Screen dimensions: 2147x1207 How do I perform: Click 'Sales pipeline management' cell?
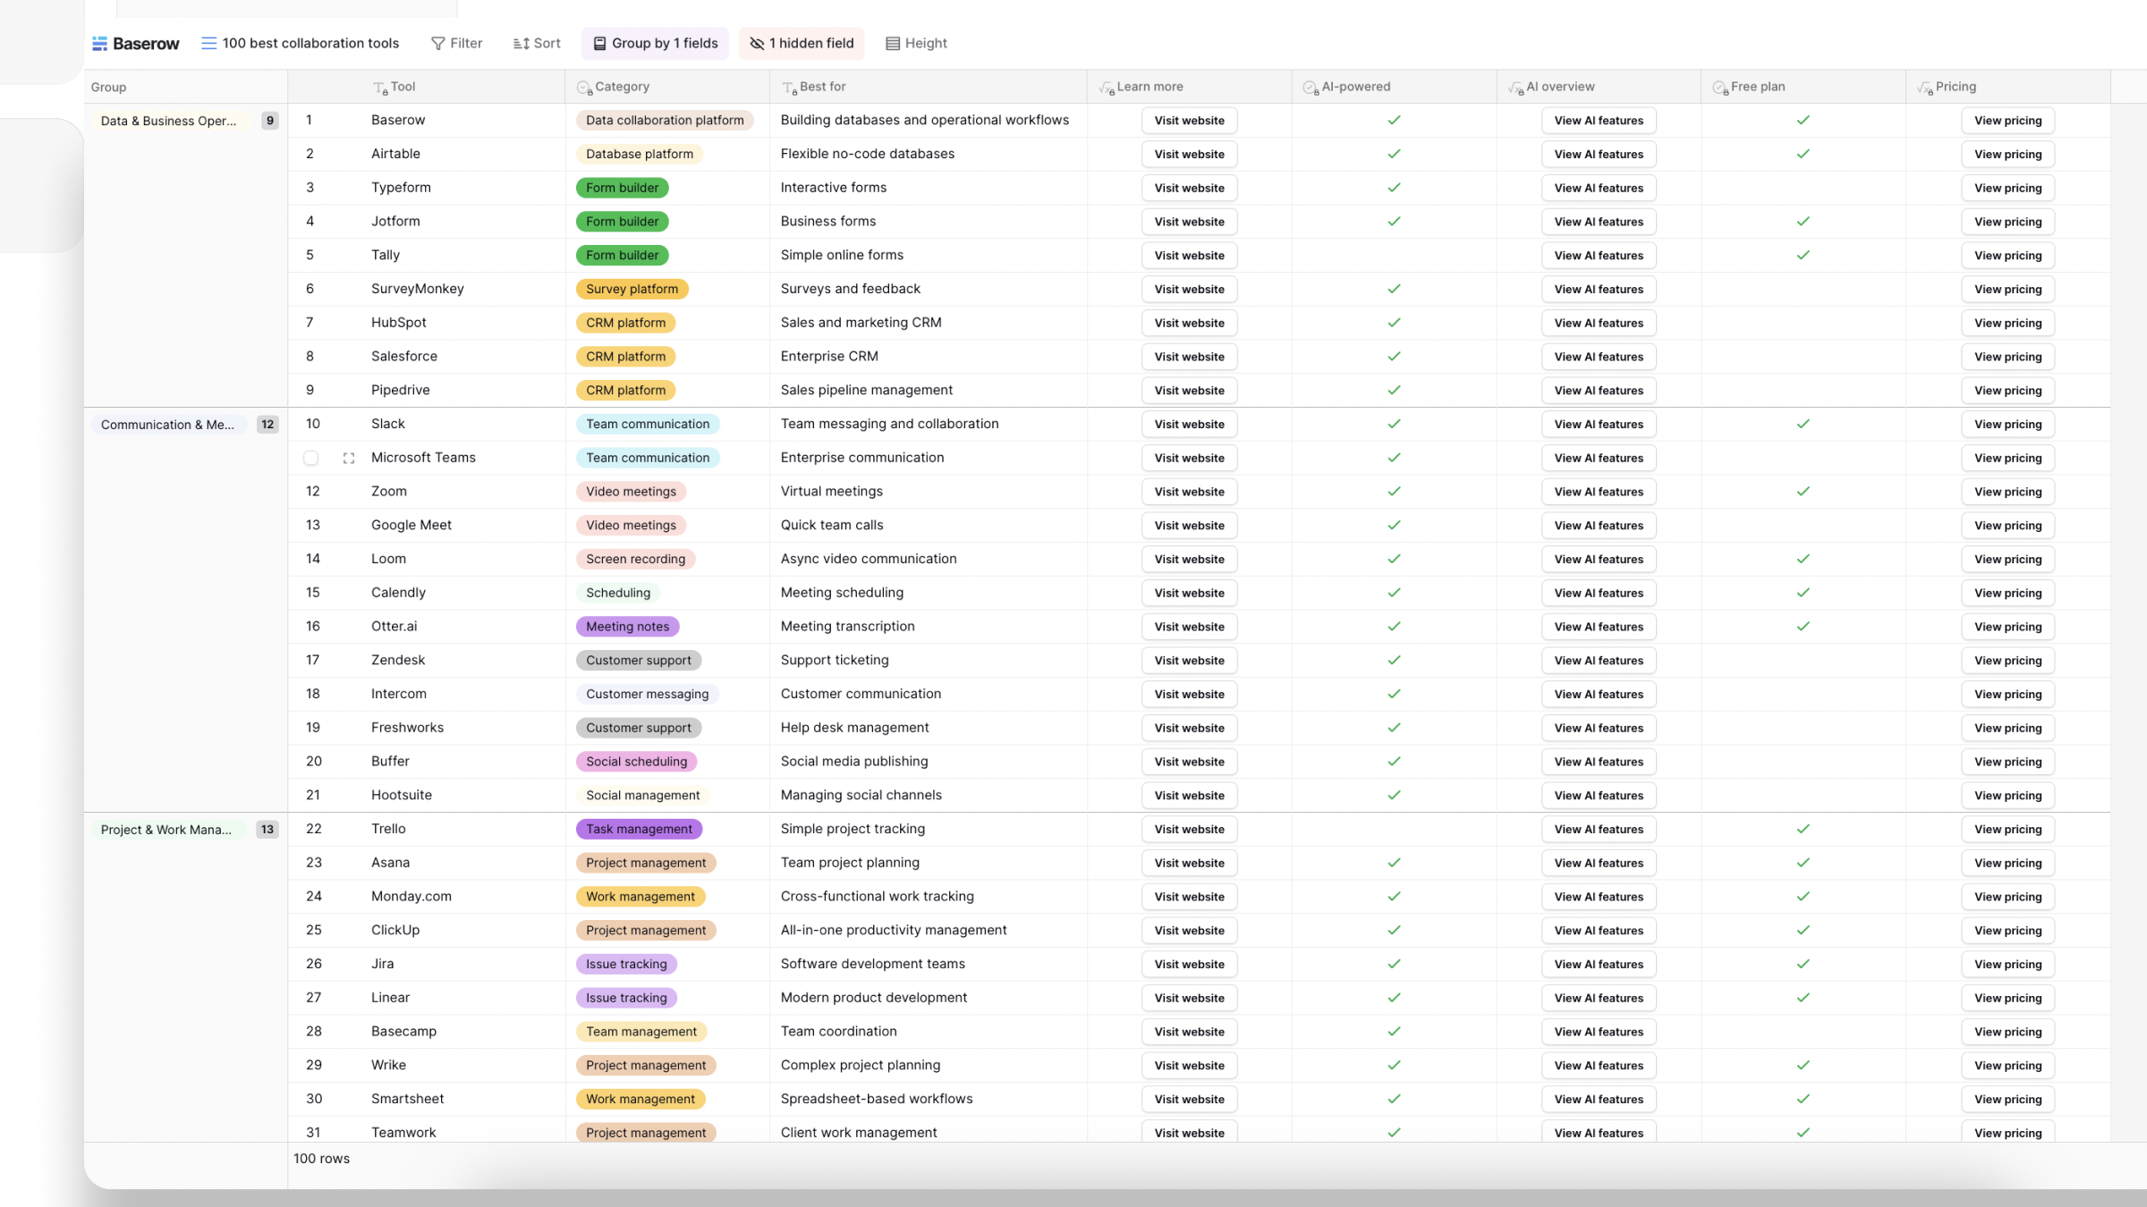pos(929,390)
